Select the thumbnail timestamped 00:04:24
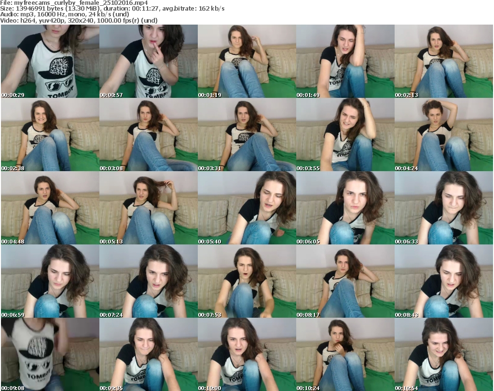This screenshot has height=391, width=494. [444, 135]
